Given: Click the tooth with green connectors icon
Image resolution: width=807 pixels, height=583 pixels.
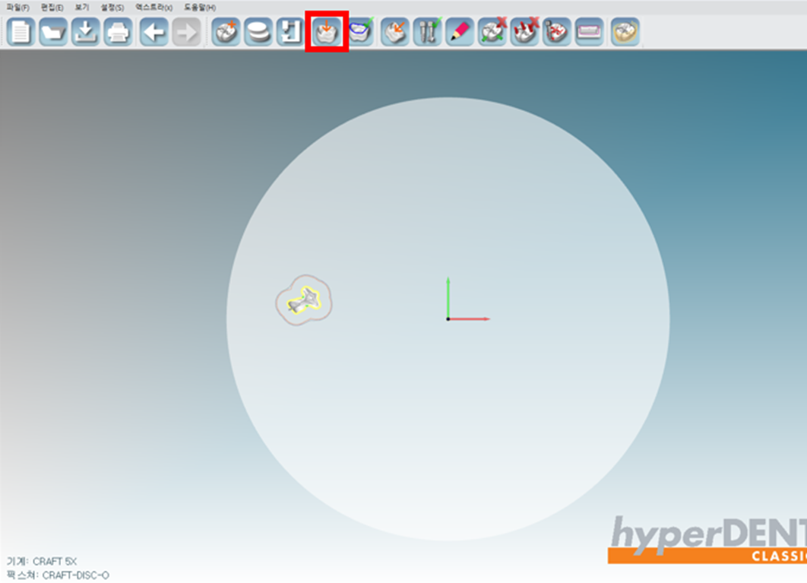Looking at the screenshot, I should (492, 33).
